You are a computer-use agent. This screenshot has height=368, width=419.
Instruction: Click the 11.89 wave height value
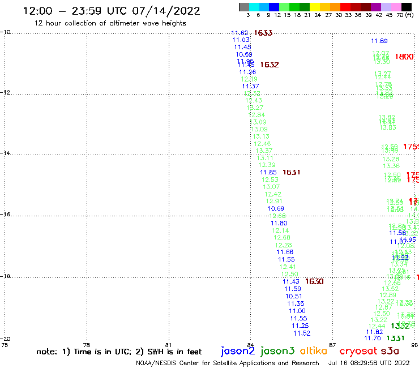[x=379, y=41]
